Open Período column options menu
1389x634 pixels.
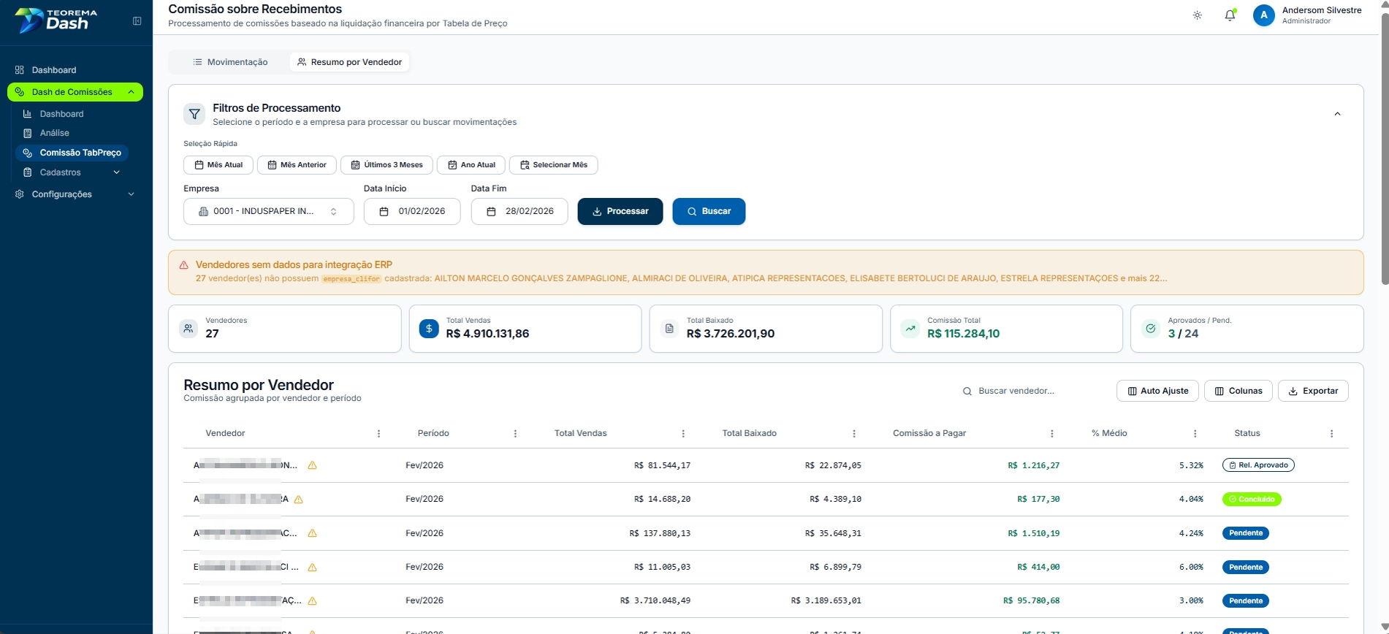tap(515, 434)
